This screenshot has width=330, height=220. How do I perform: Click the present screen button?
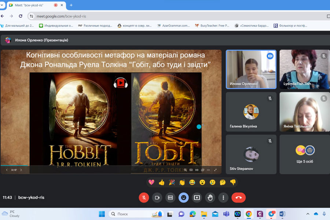(197, 198)
